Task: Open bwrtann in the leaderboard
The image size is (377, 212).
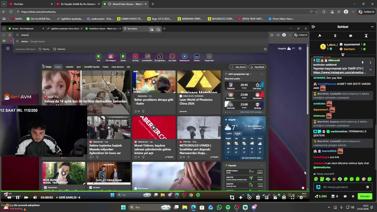Action: click(x=349, y=49)
